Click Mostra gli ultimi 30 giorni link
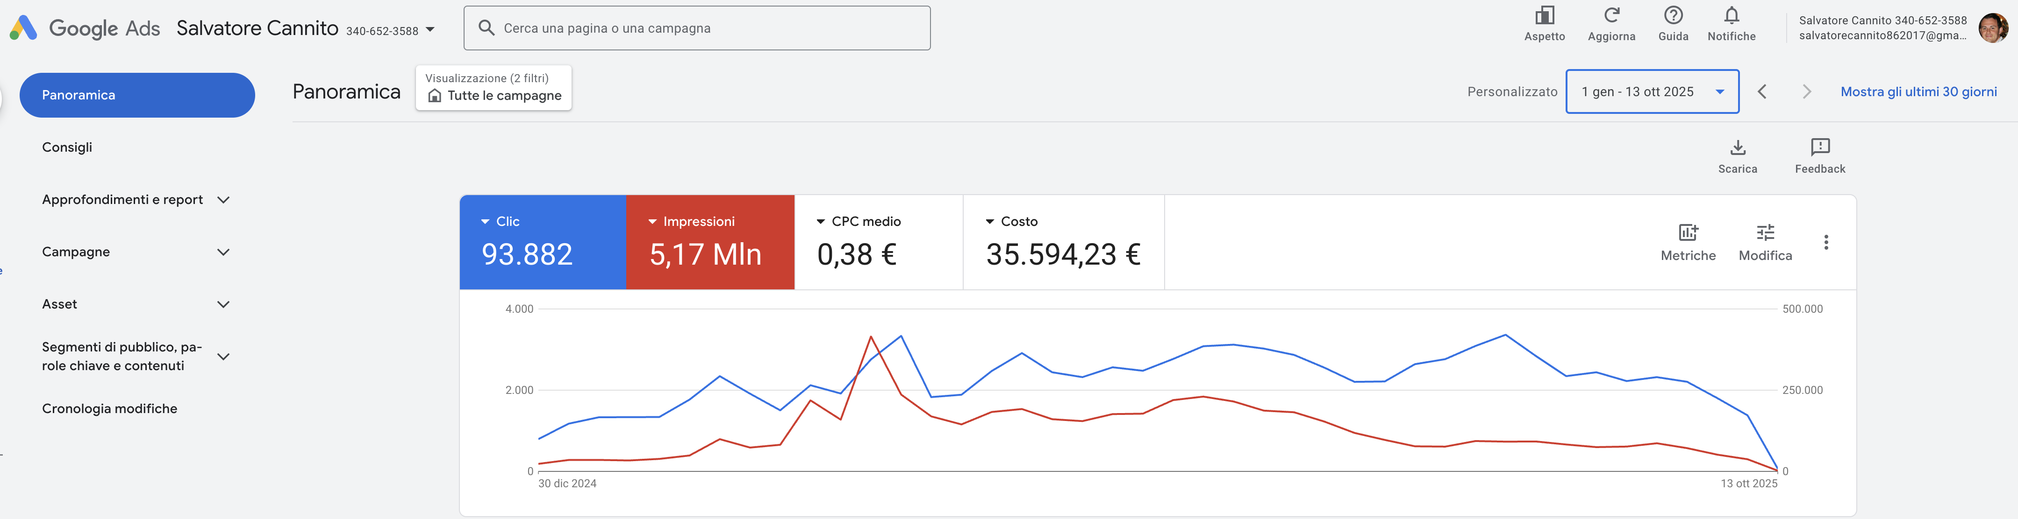 click(x=1918, y=91)
